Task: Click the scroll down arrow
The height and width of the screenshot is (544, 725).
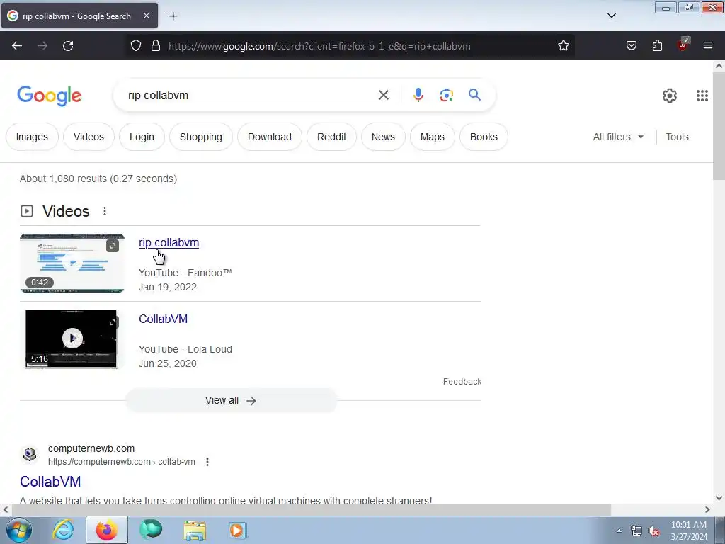Action: tap(719, 498)
